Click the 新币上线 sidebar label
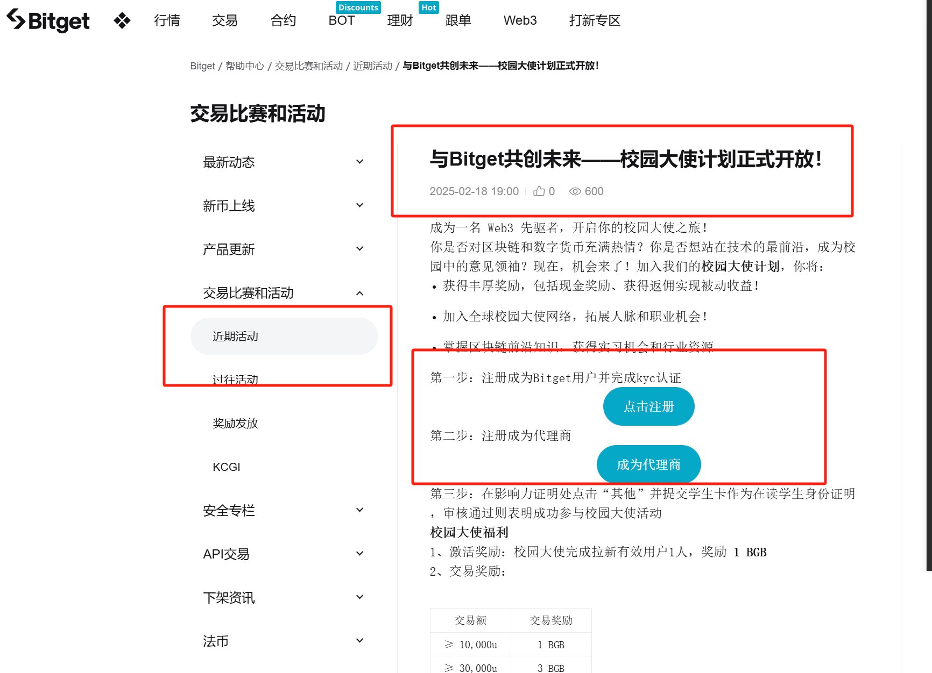This screenshot has width=932, height=673. 229,205
